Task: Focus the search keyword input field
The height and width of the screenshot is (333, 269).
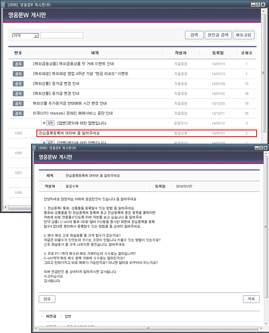Action: pos(62,35)
